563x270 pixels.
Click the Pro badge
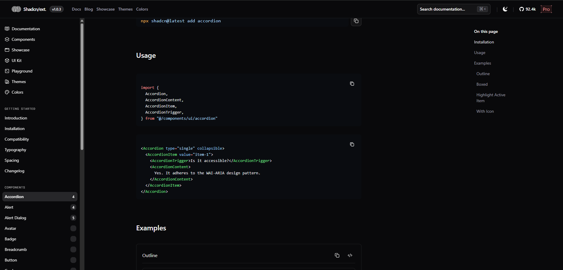tap(546, 9)
